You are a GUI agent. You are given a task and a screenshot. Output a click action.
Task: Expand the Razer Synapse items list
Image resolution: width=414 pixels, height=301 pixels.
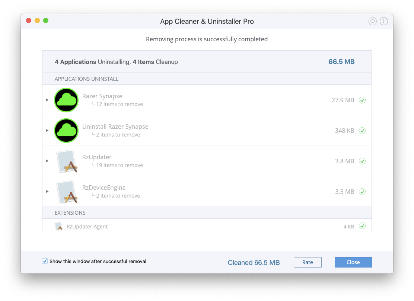[x=47, y=100]
